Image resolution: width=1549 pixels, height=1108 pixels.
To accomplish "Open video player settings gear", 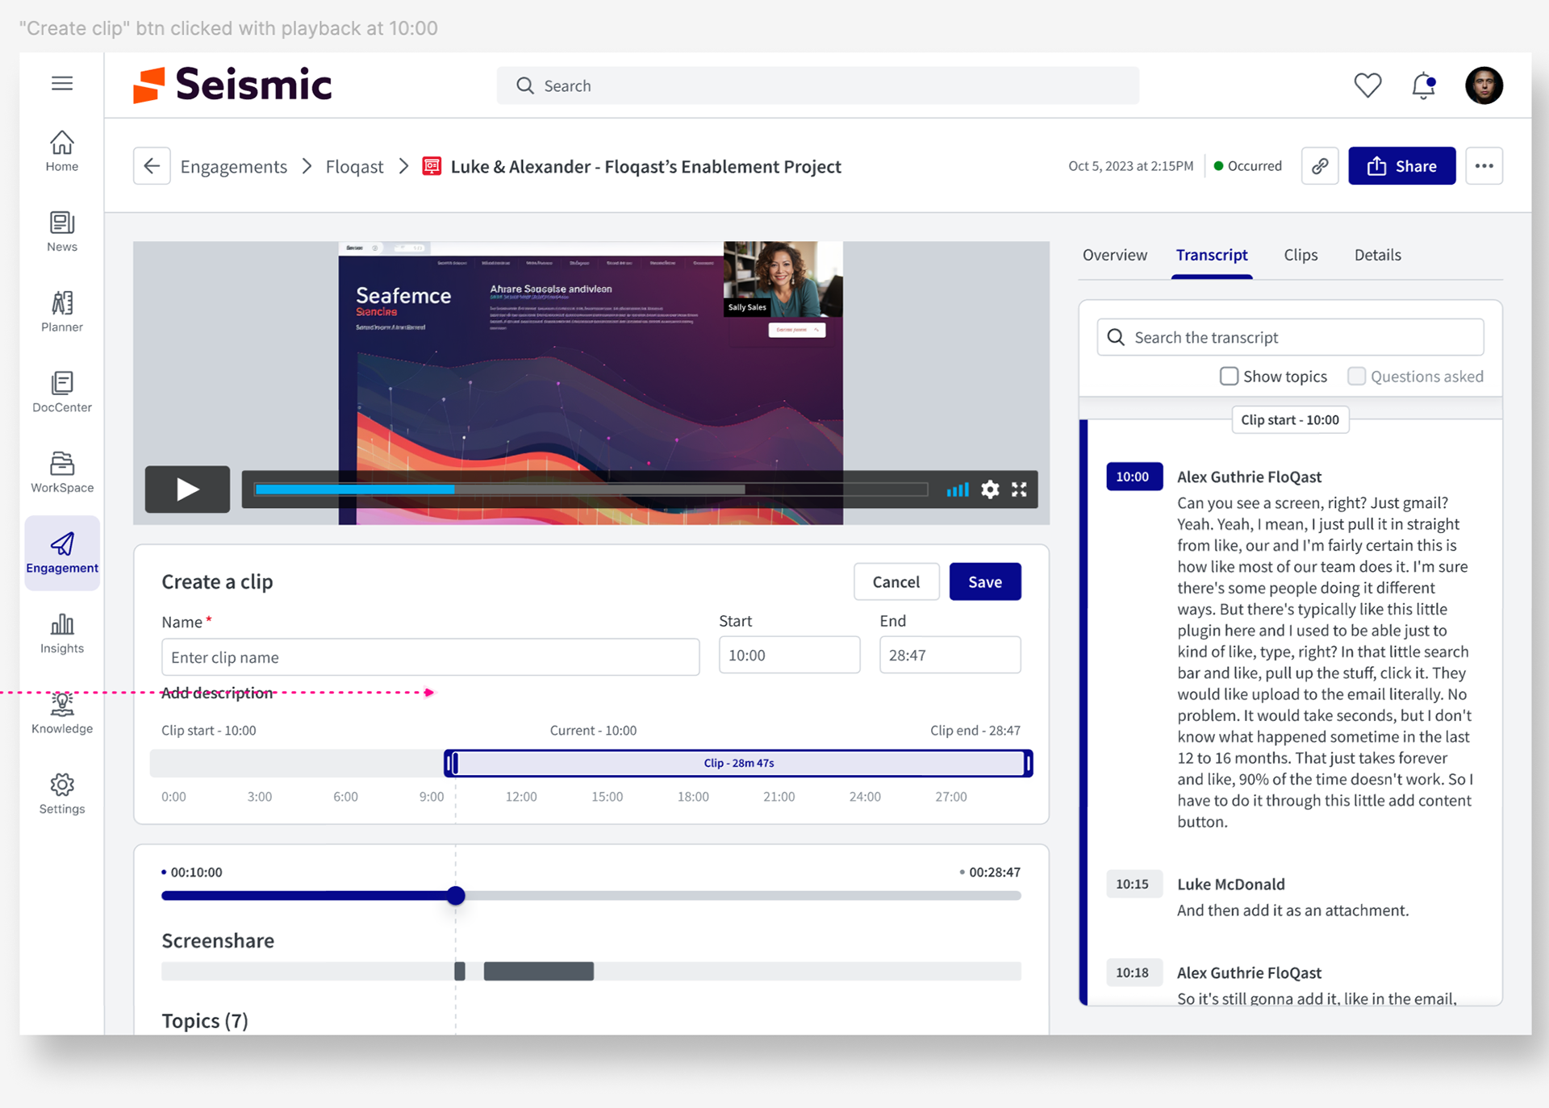I will point(990,489).
